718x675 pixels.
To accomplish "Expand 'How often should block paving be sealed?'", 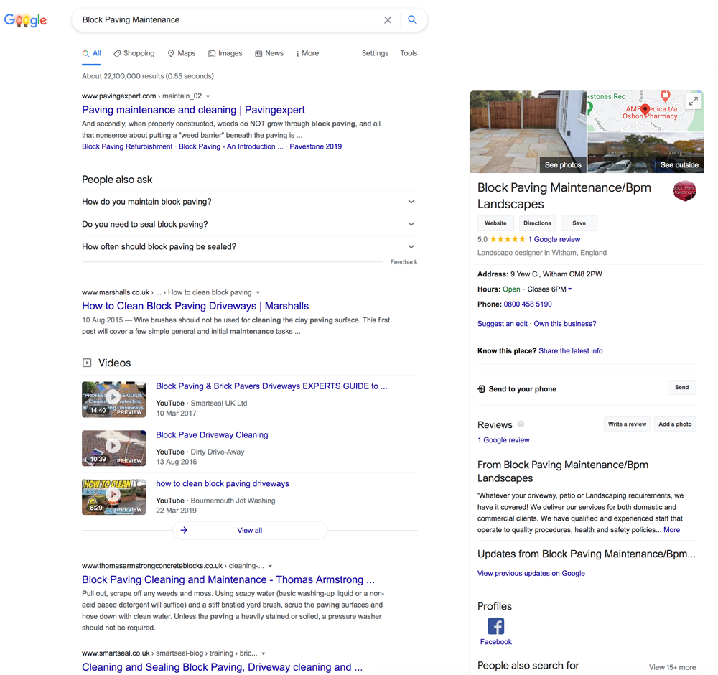I will coord(250,246).
